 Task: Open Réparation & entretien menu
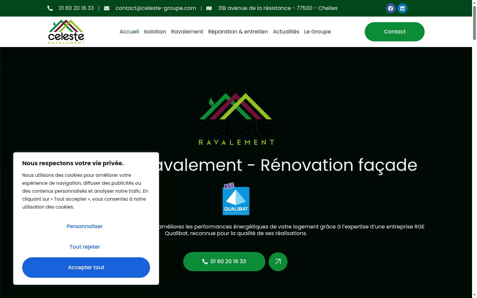coord(238,32)
